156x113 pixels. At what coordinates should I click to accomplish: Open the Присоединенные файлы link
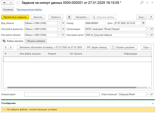coord(29,10)
